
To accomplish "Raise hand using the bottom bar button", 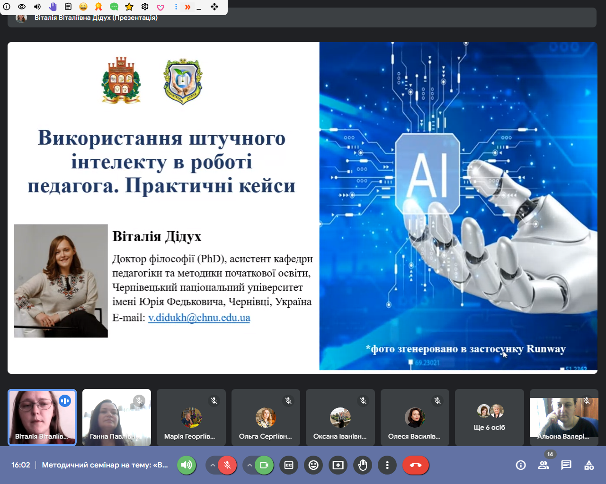I will (363, 465).
